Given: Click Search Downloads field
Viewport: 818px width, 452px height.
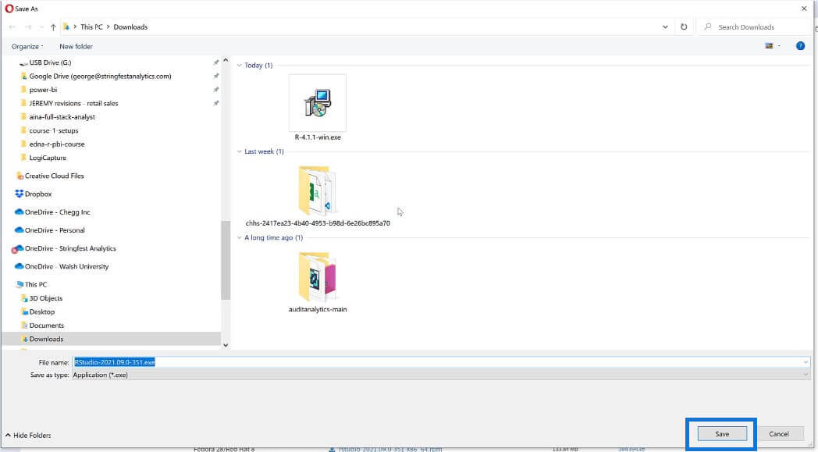Looking at the screenshot, I should (756, 27).
